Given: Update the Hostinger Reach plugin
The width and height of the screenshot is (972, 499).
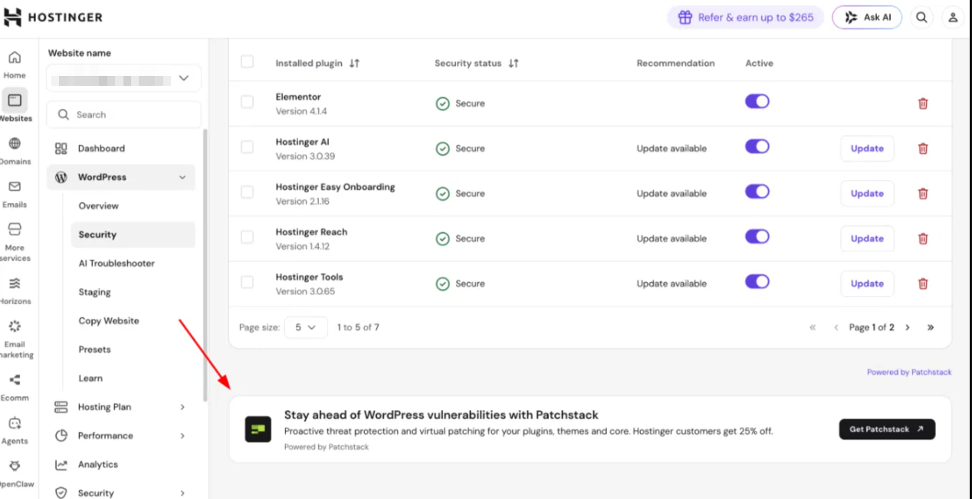Looking at the screenshot, I should click(x=867, y=238).
